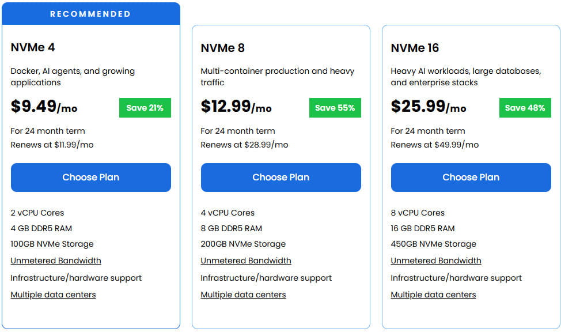Image resolution: width=561 pixels, height=332 pixels.
Task: Click the NVMe 4 plan title
Action: point(33,47)
